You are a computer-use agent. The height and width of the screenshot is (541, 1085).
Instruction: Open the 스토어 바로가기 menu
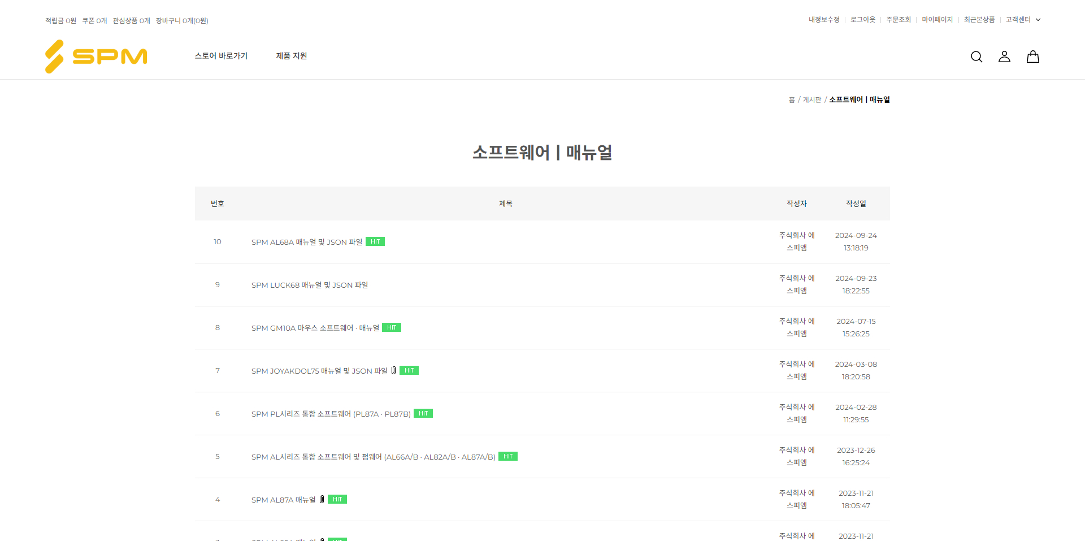pyautogui.click(x=221, y=56)
